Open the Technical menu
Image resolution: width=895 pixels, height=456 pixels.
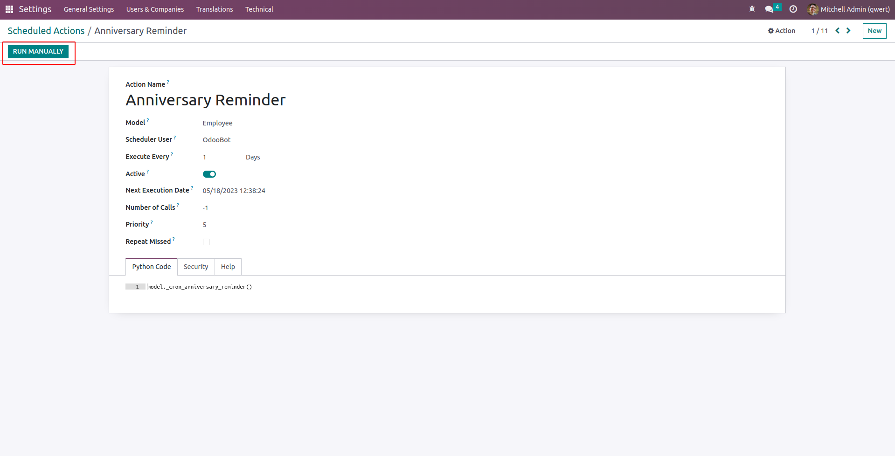click(259, 9)
